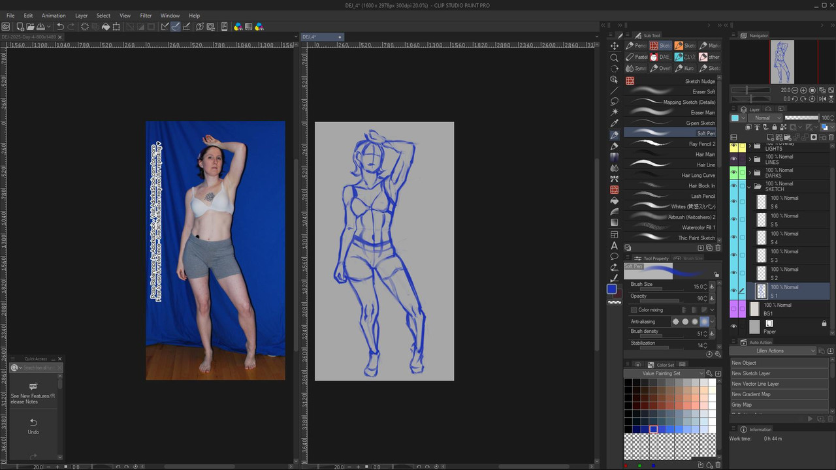This screenshot has width=836, height=470.
Task: Create new raster layer icon
Action: 771,138
